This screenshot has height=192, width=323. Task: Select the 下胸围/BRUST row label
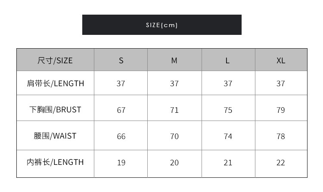[x=55, y=109]
